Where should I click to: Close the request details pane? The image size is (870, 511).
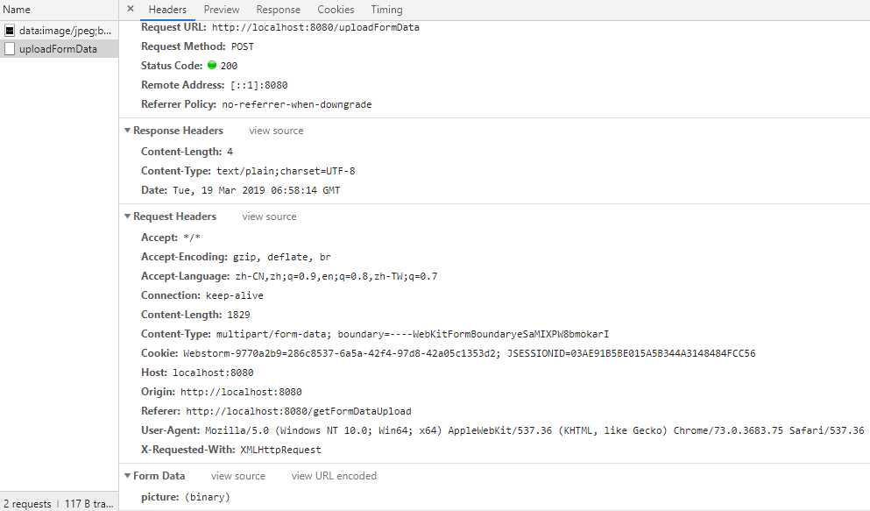tap(131, 10)
